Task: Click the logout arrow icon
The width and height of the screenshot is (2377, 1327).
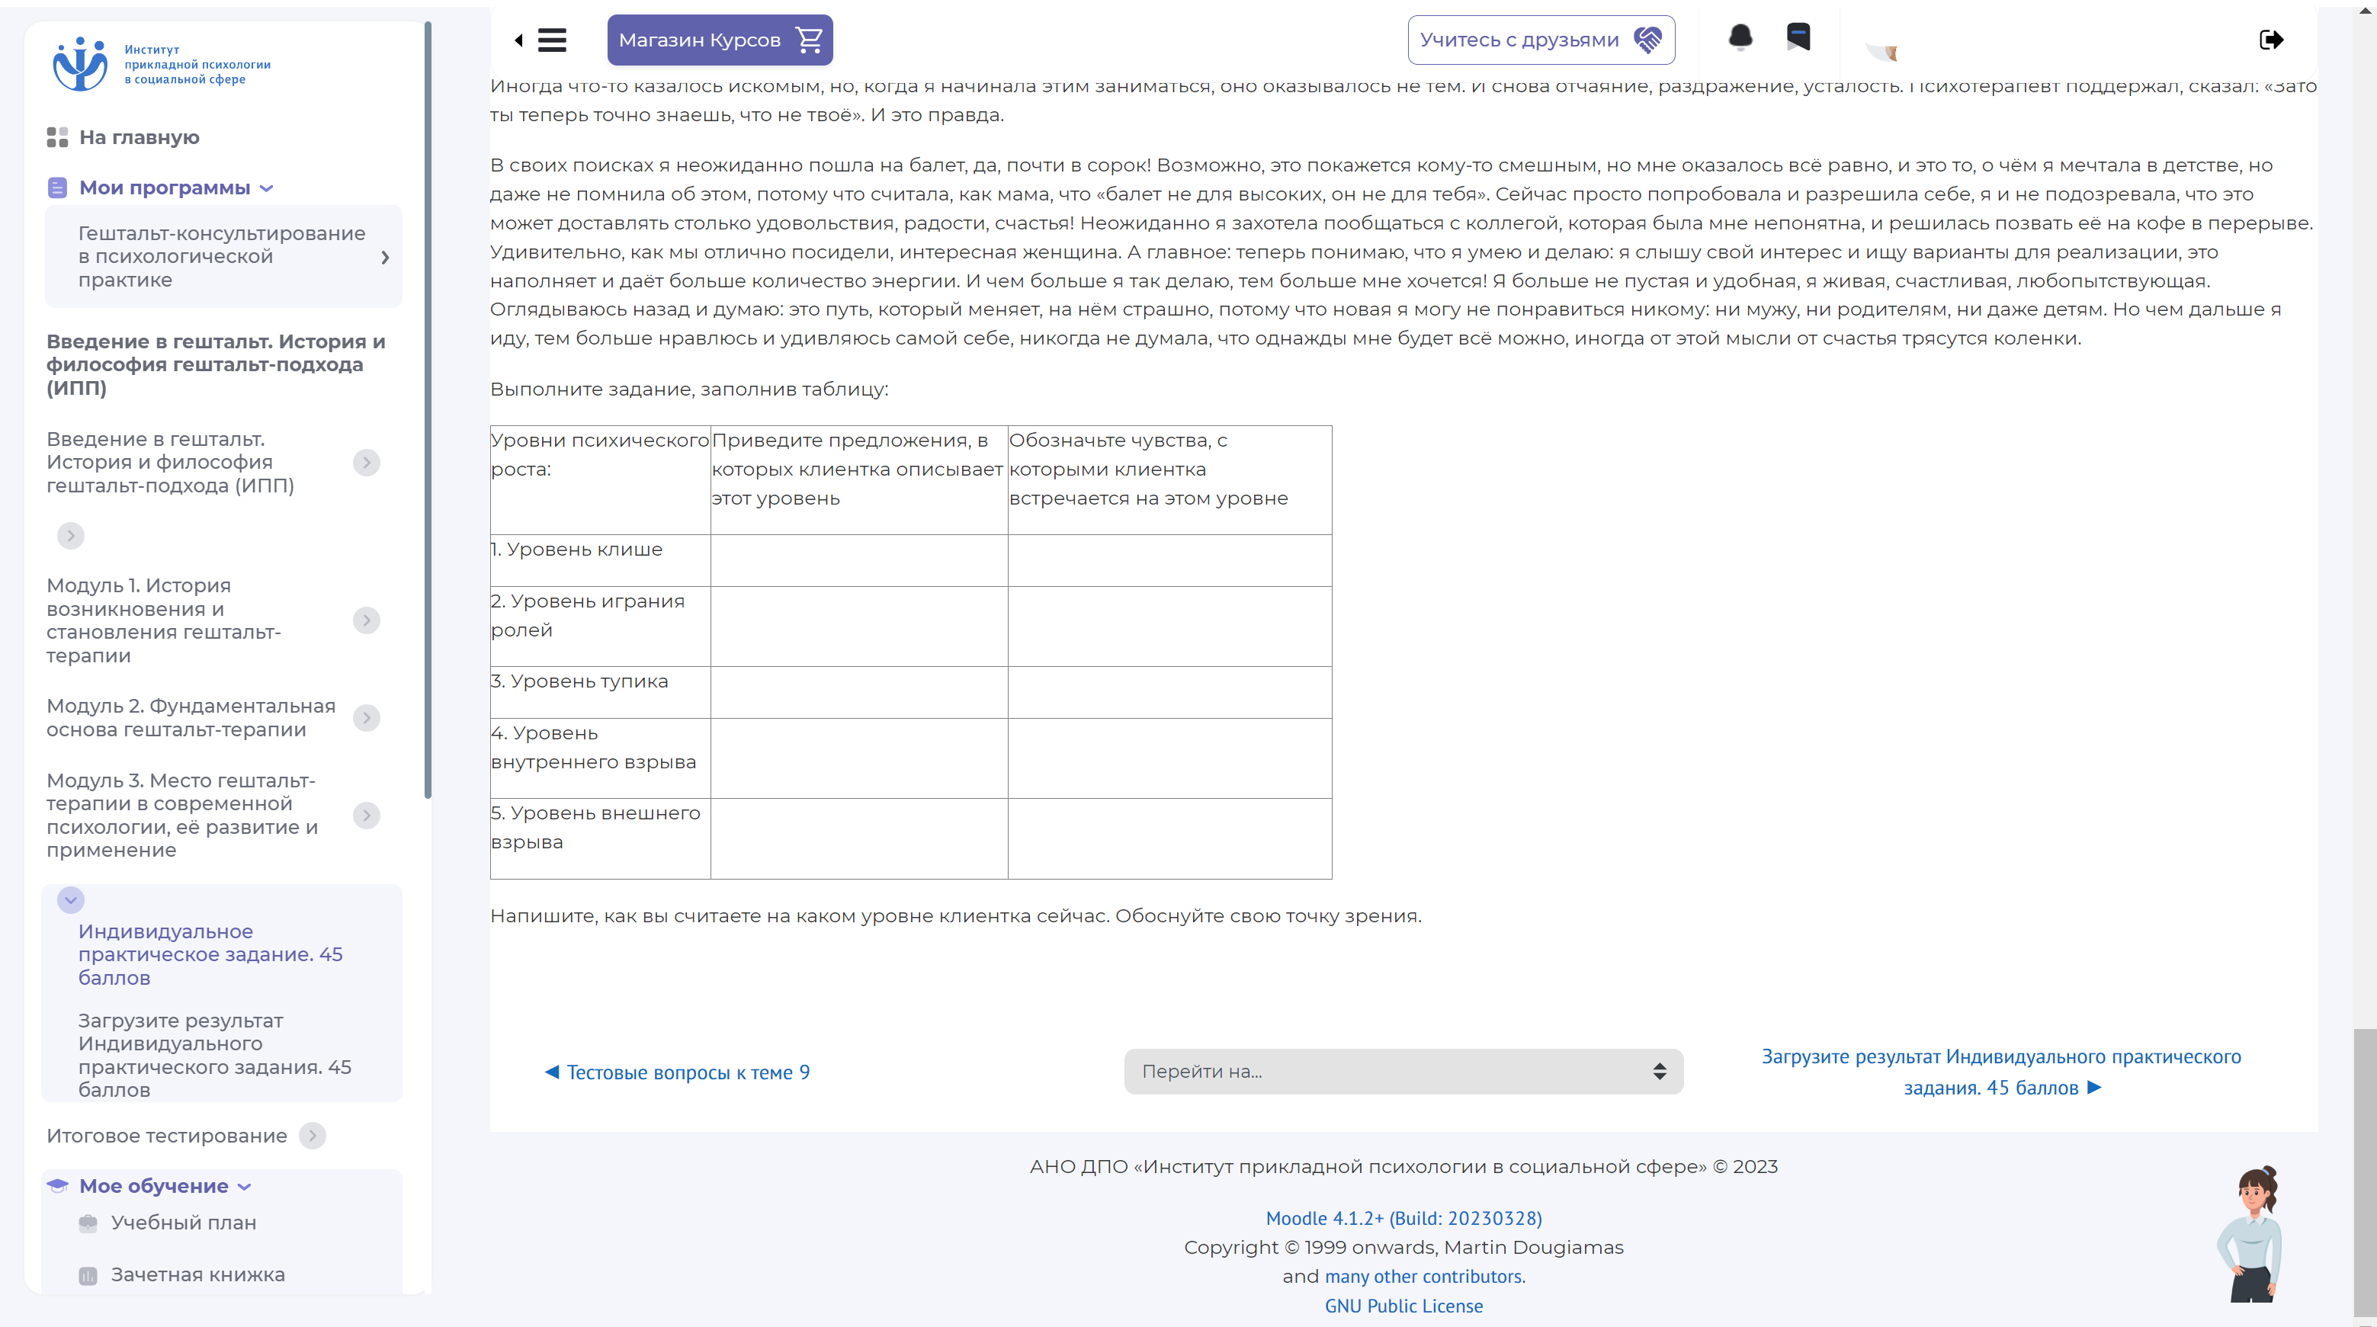Action: coord(2271,40)
